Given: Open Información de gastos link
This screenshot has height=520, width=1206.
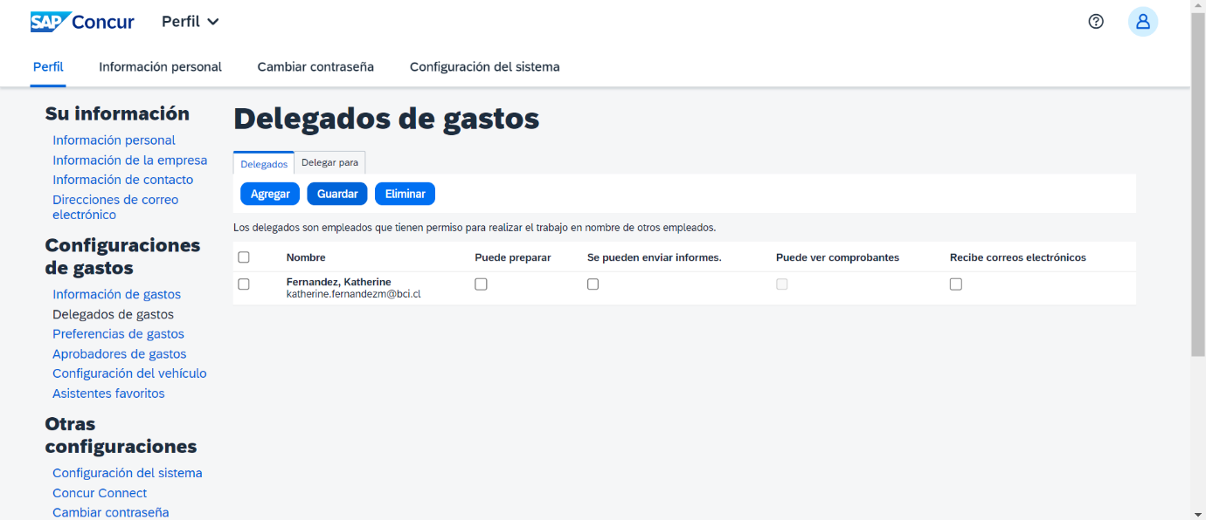Looking at the screenshot, I should 117,295.
